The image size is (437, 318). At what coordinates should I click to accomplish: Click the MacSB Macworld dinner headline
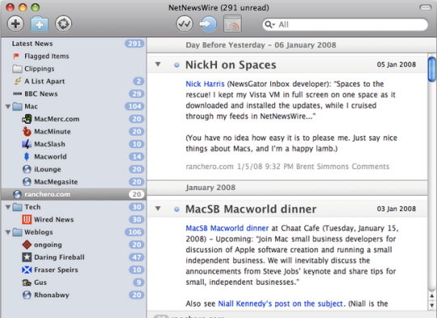point(251,209)
